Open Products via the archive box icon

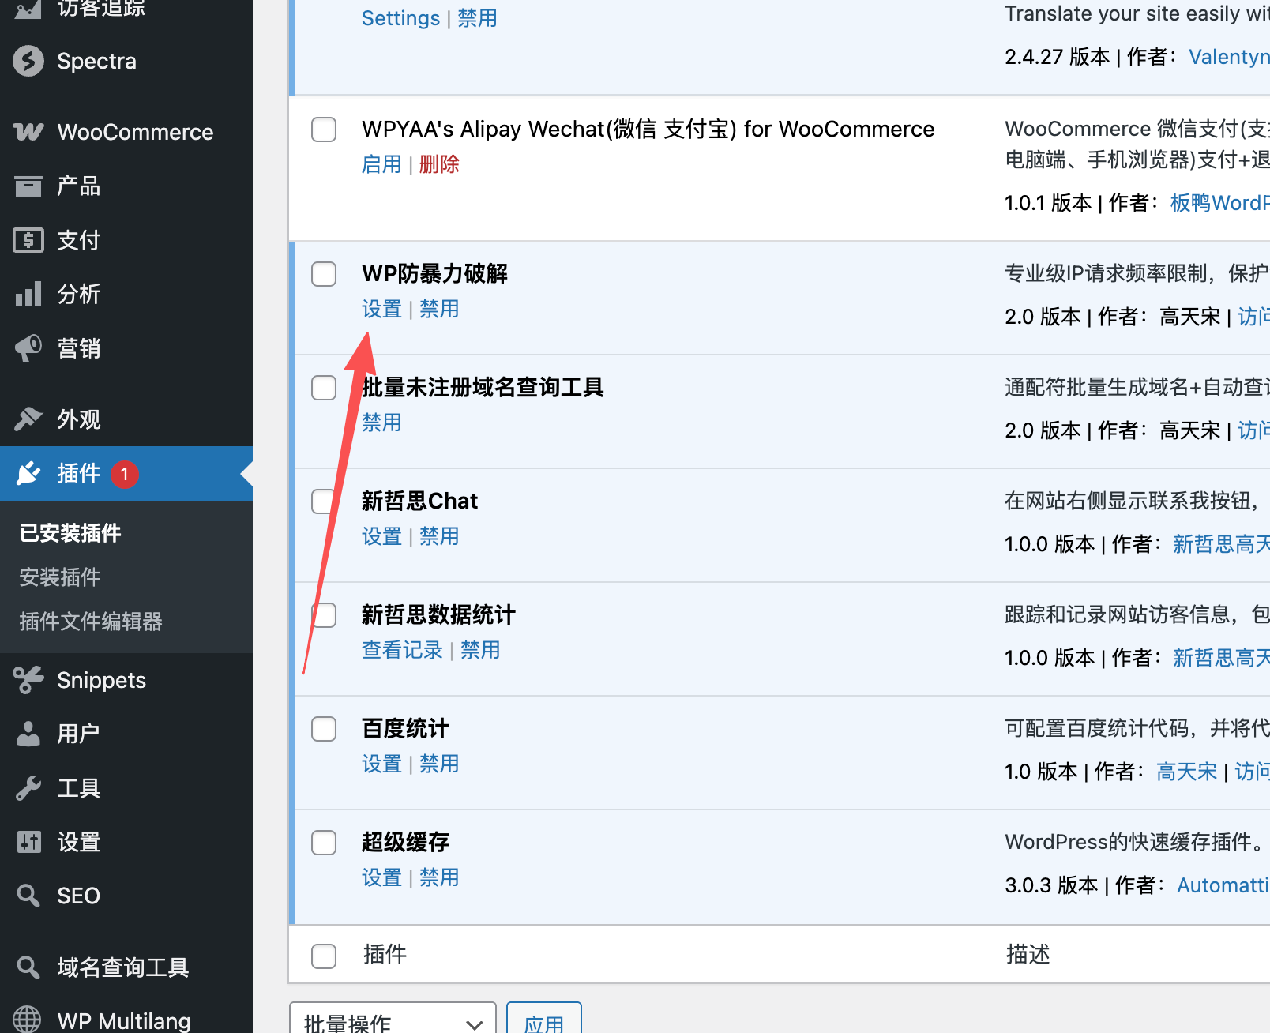pyautogui.click(x=28, y=186)
